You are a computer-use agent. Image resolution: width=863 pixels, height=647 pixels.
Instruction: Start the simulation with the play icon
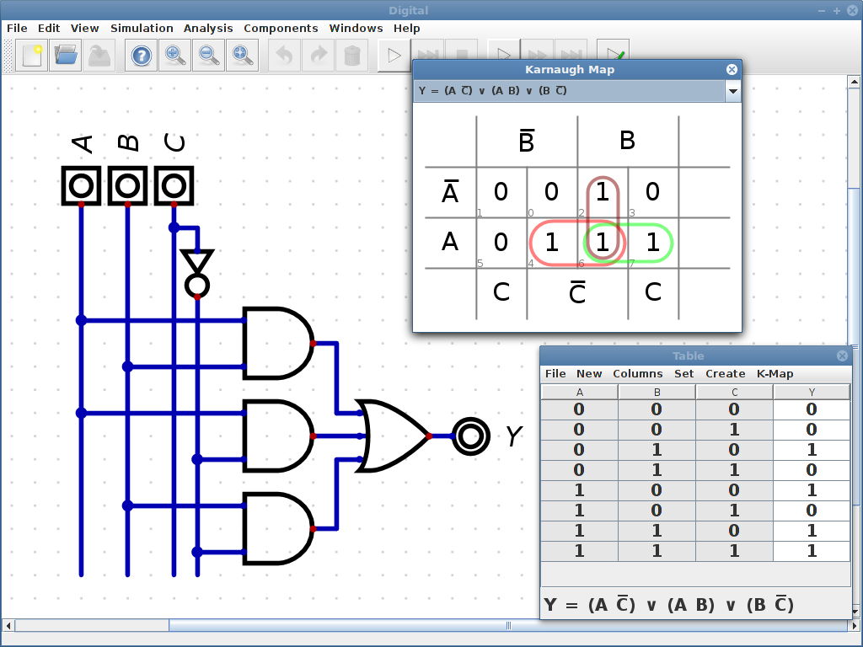point(392,55)
